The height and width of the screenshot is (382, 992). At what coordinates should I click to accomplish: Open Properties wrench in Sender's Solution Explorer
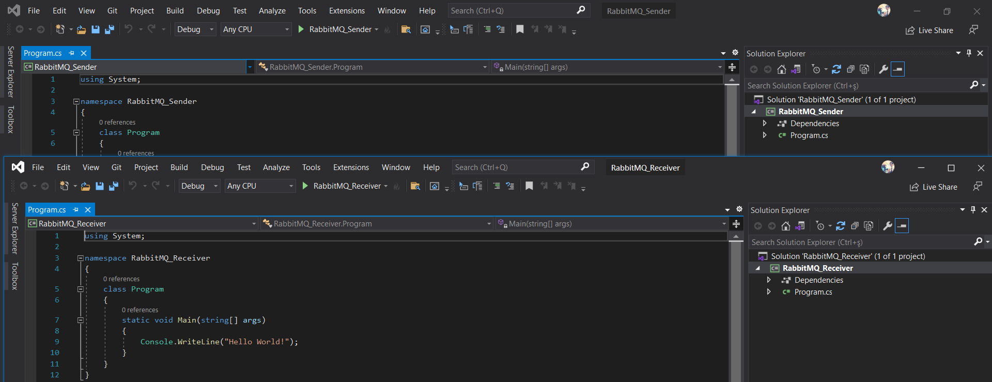(x=884, y=69)
